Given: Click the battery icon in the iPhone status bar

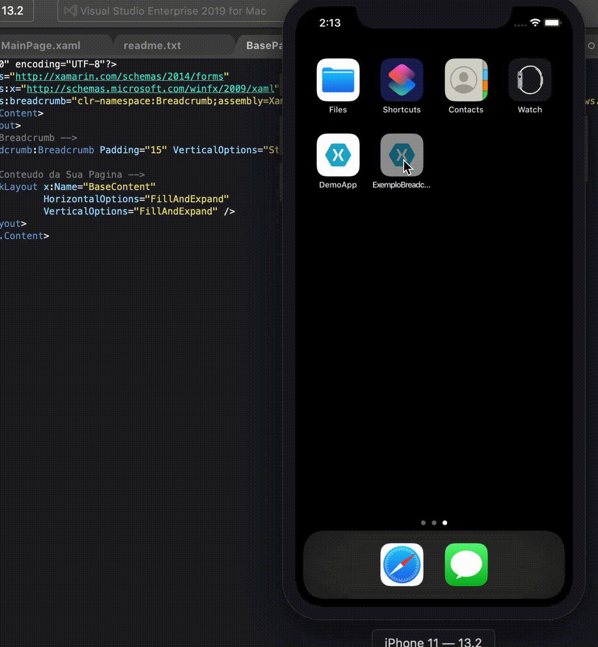Looking at the screenshot, I should click(x=552, y=23).
